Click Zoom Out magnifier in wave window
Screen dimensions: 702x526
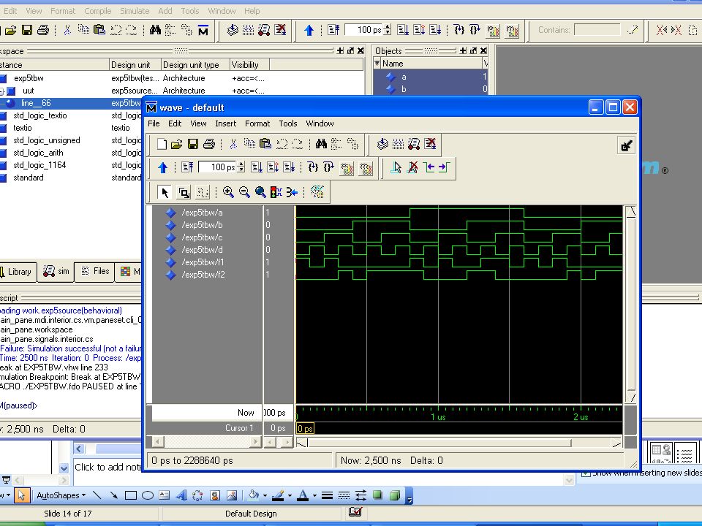(244, 192)
